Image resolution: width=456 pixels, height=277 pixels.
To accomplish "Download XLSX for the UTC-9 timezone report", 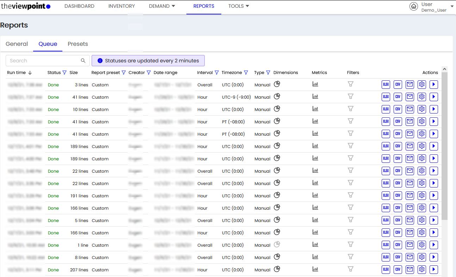I will click(x=386, y=97).
